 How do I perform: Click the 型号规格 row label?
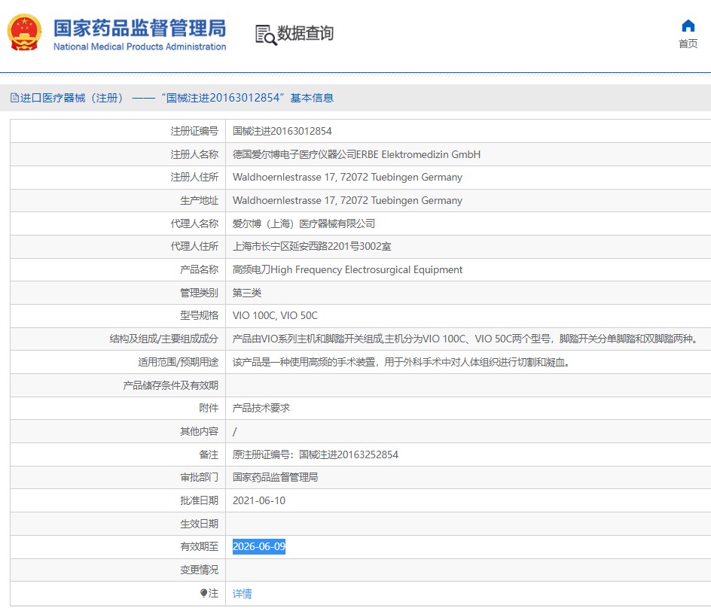[x=199, y=316]
